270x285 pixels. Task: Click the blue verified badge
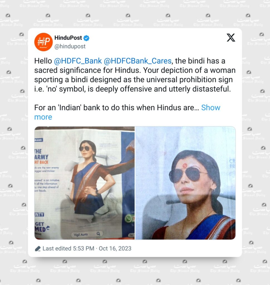(86, 38)
